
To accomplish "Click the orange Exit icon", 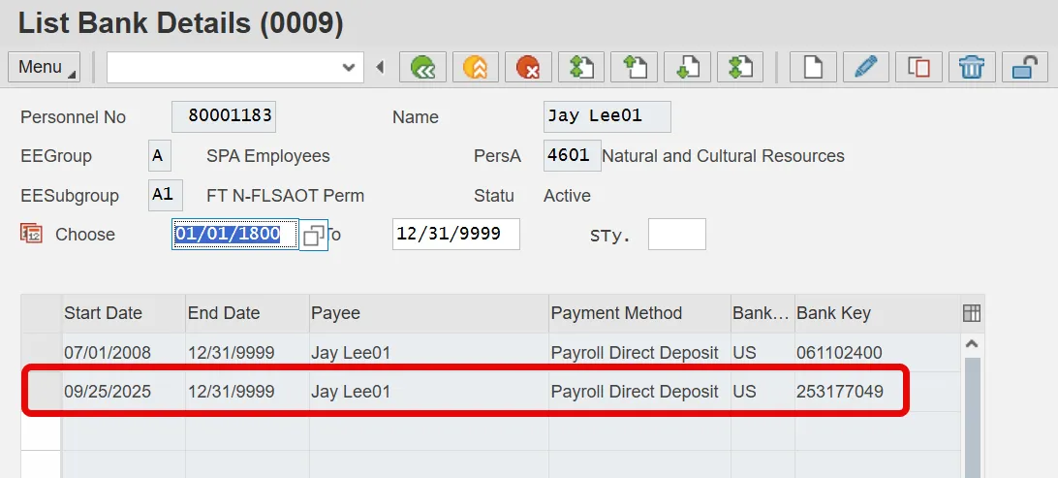I will pyautogui.click(x=476, y=68).
